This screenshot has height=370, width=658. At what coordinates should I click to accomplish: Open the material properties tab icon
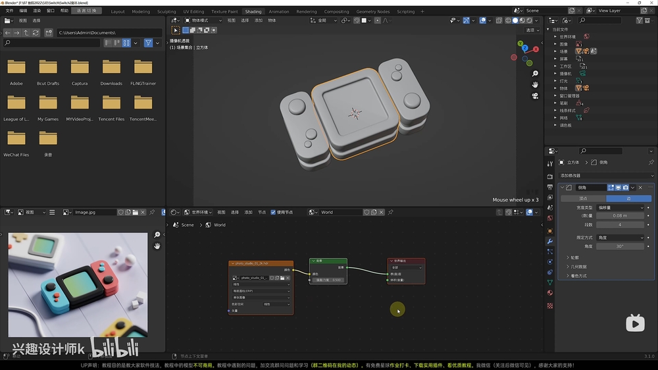tap(549, 293)
